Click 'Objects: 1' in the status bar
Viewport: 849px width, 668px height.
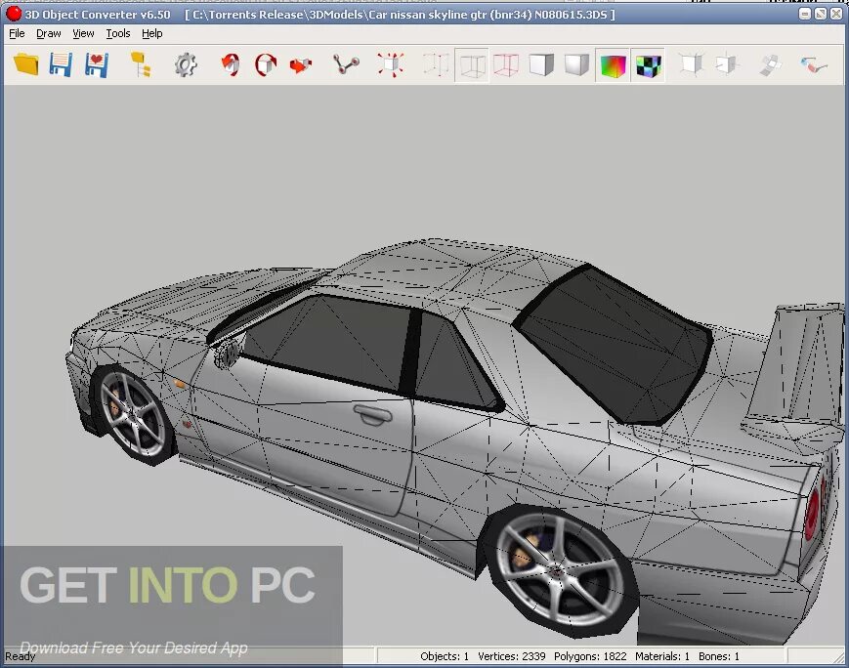click(445, 656)
